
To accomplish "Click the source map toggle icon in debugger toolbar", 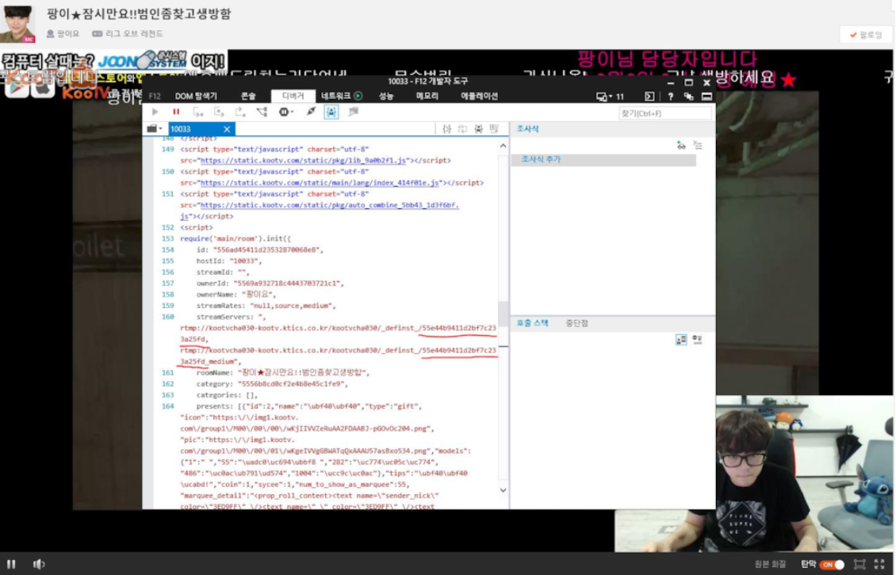I will click(353, 112).
